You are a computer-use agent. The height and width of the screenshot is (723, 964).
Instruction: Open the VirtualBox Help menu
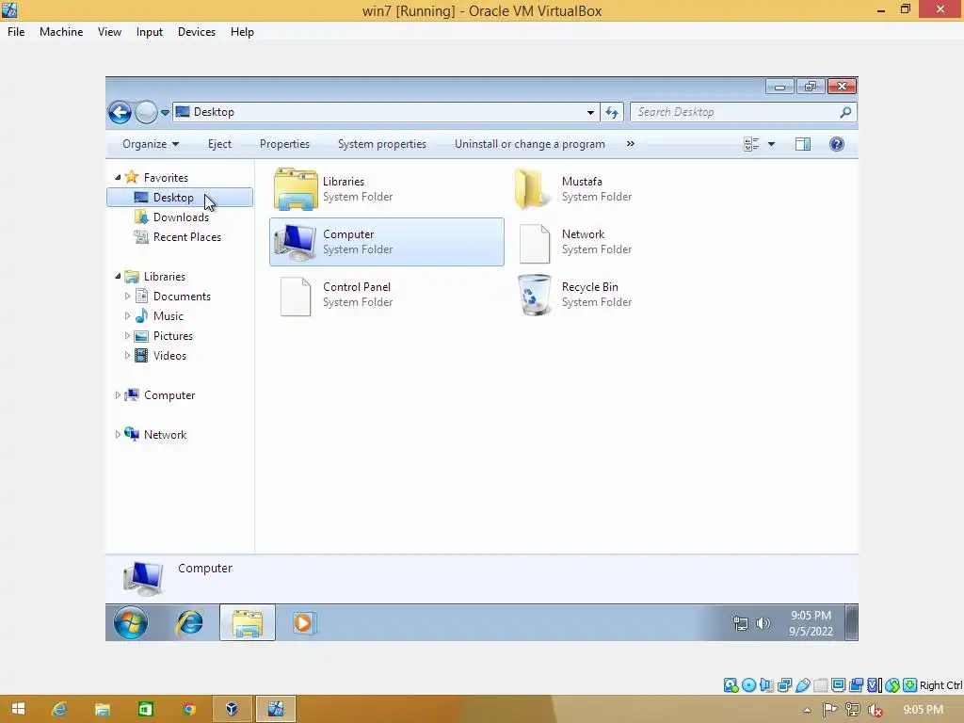pos(242,32)
